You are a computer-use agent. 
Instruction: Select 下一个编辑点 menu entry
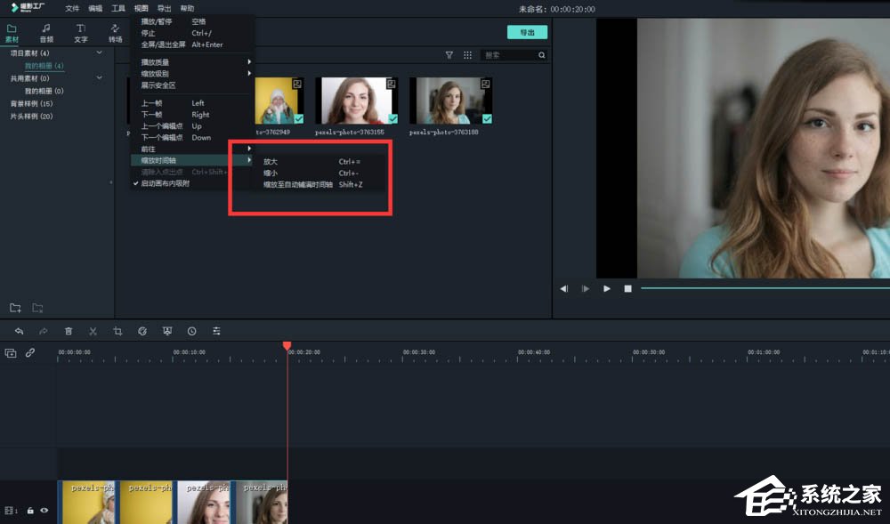pyautogui.click(x=192, y=137)
